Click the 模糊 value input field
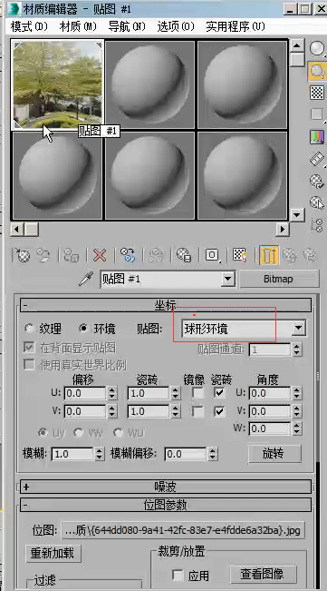This screenshot has width=327, height=591. coord(72,454)
